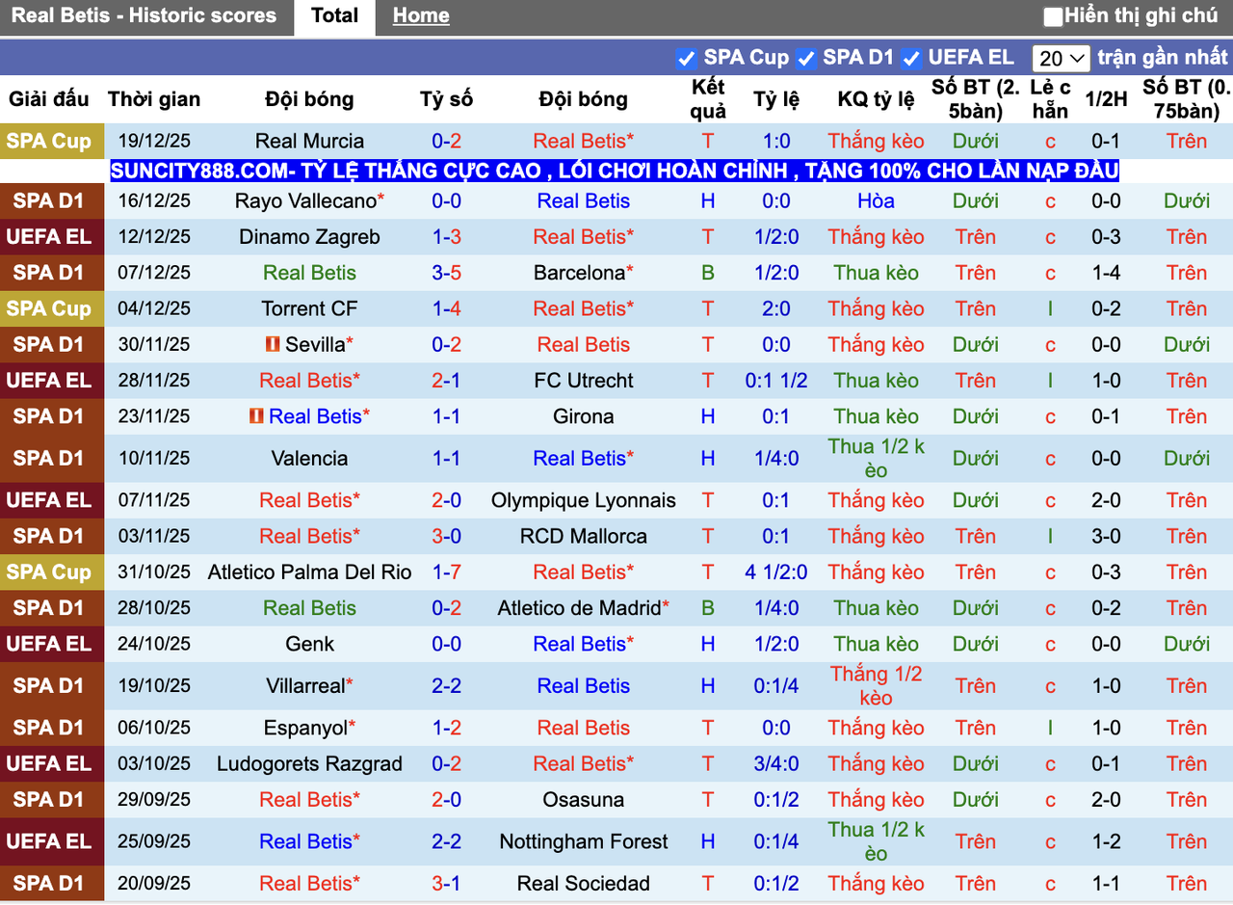Click the Lẻ c hẵn column header

(x=1050, y=99)
